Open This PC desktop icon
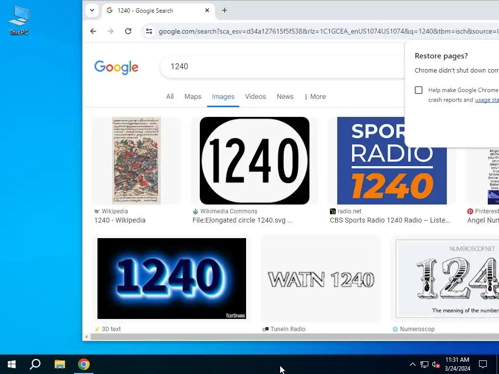This screenshot has width=499, height=374. [19, 20]
